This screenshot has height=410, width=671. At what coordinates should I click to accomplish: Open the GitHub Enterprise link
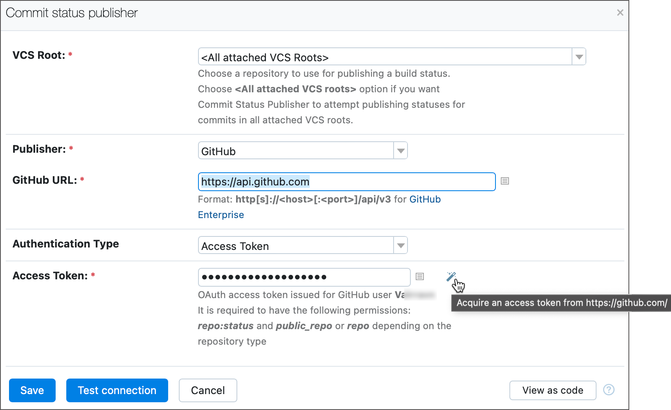221,214
